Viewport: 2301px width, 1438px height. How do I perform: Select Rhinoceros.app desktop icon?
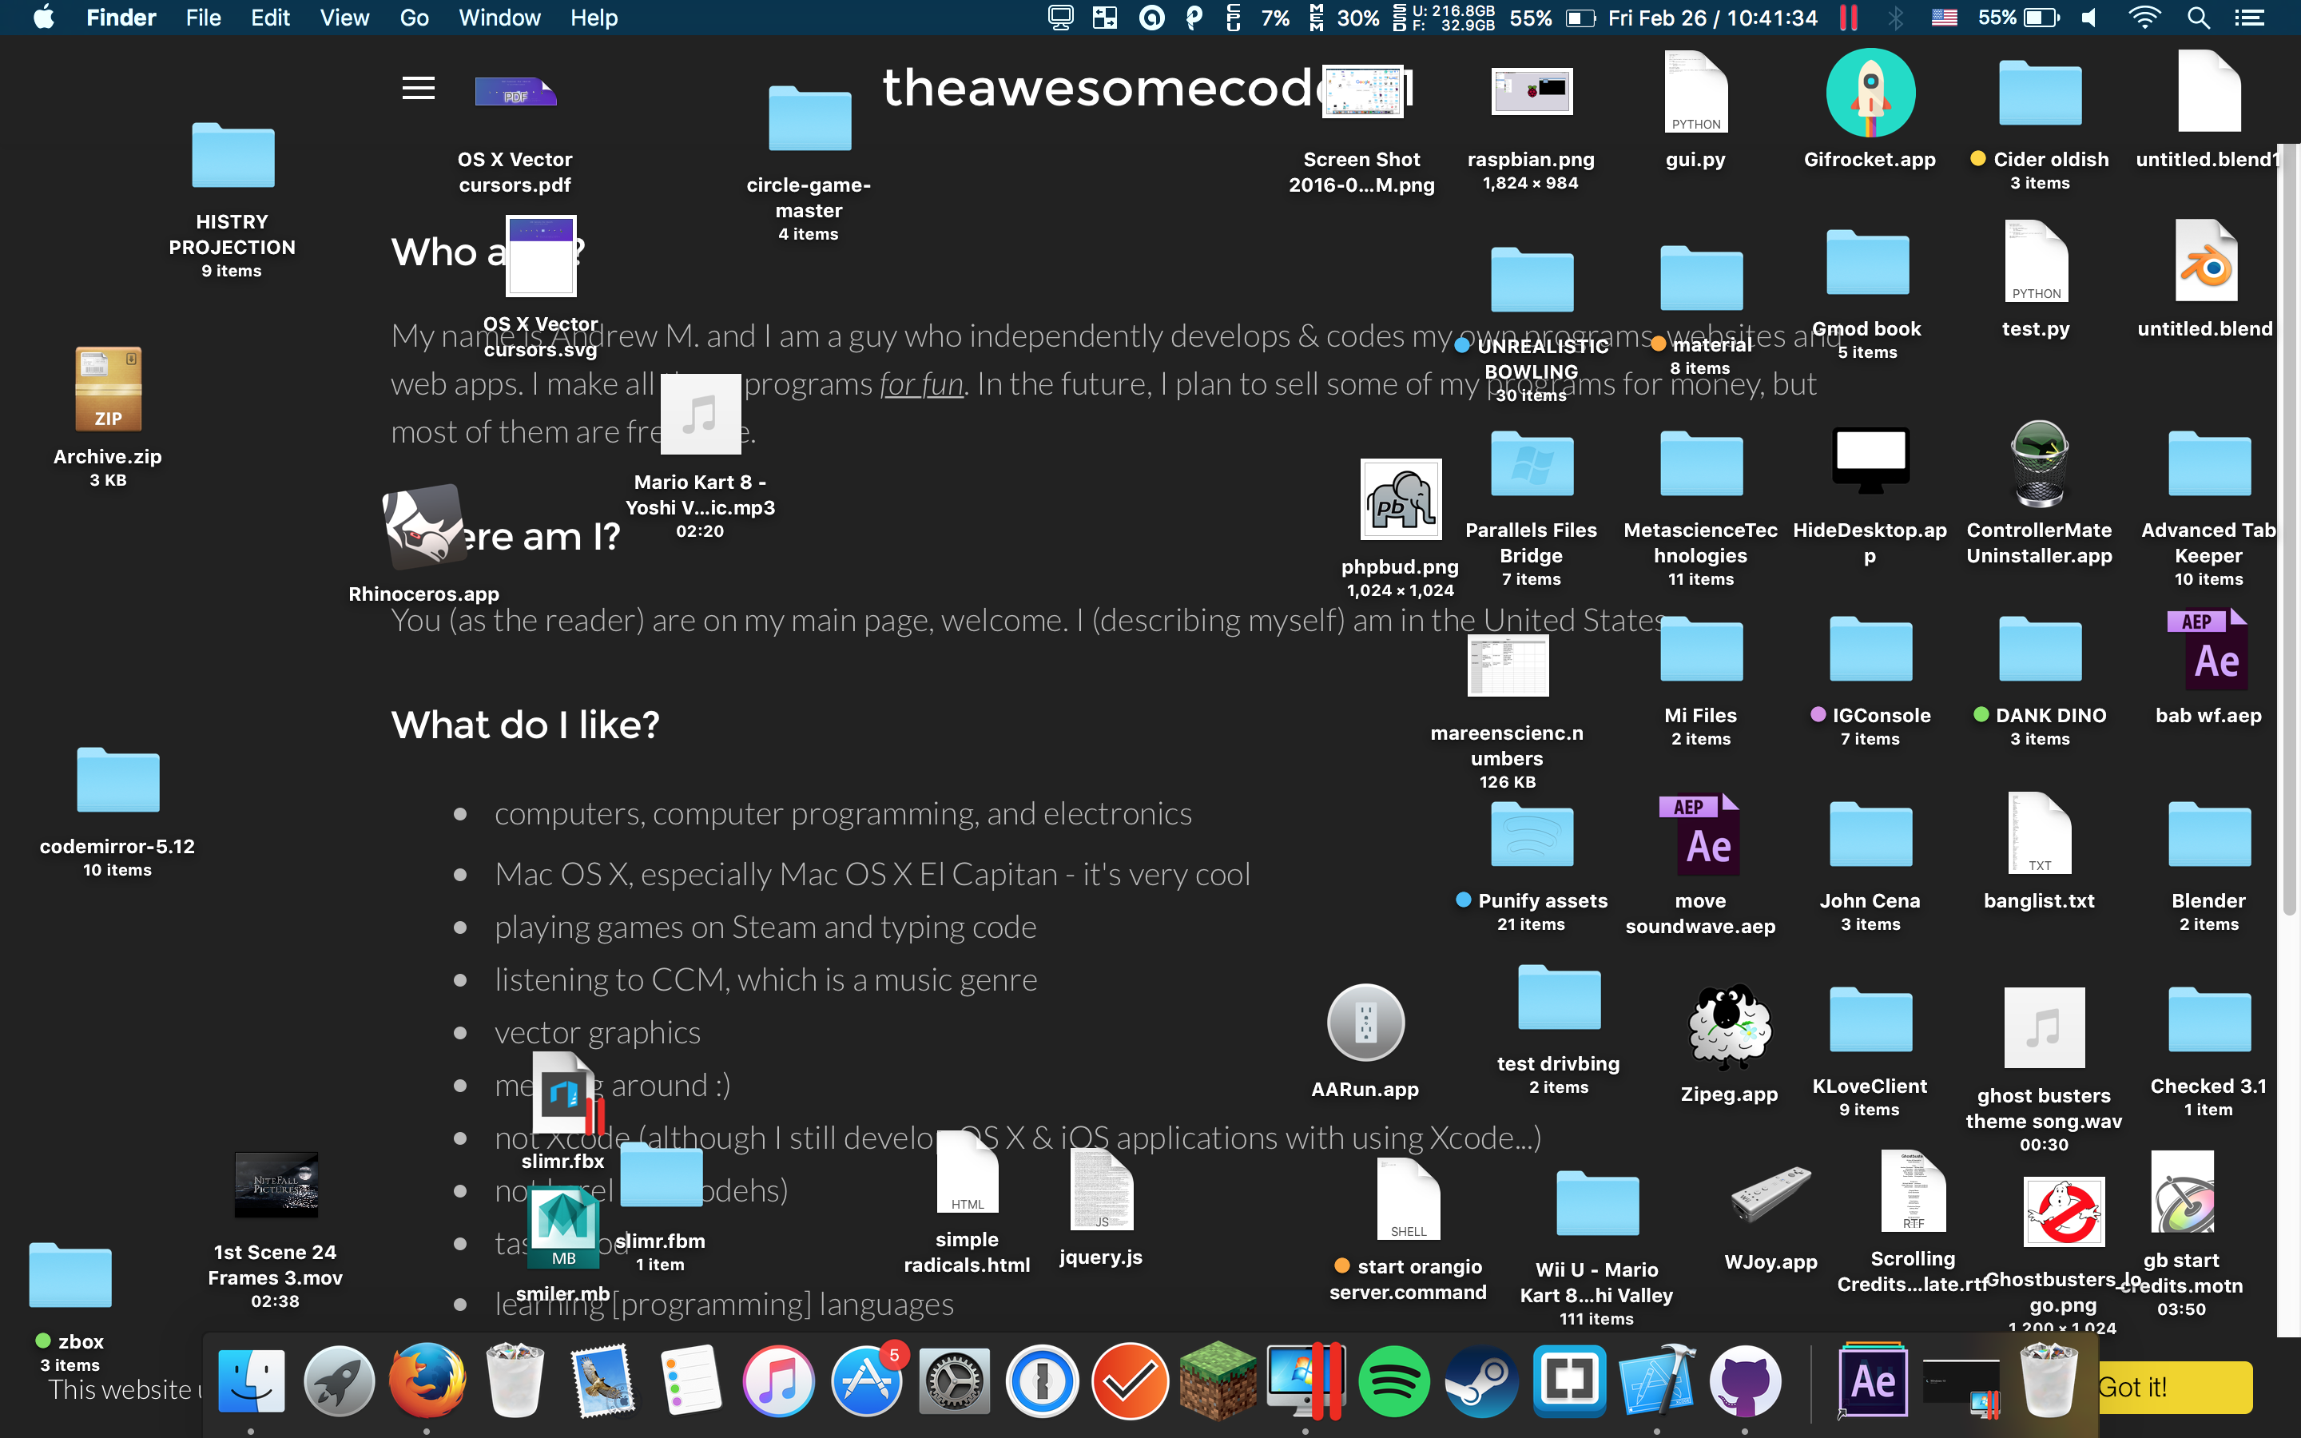[423, 527]
